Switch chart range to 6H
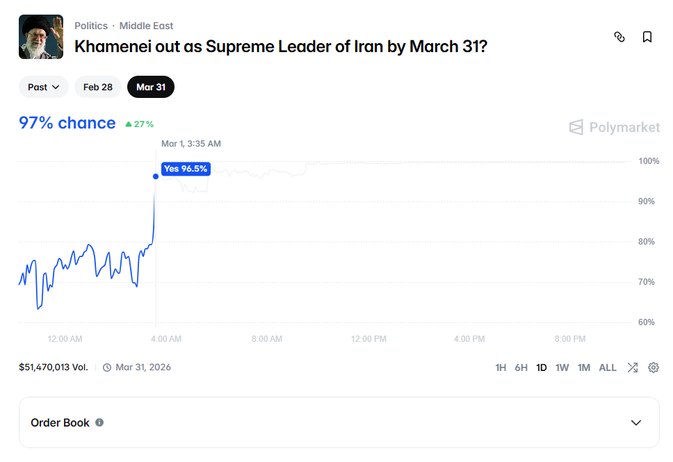 pyautogui.click(x=521, y=368)
